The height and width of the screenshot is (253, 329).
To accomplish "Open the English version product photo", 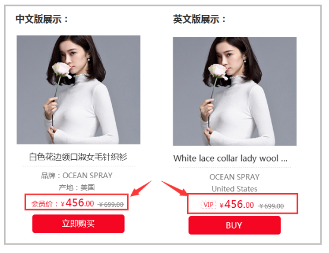I will [x=235, y=91].
